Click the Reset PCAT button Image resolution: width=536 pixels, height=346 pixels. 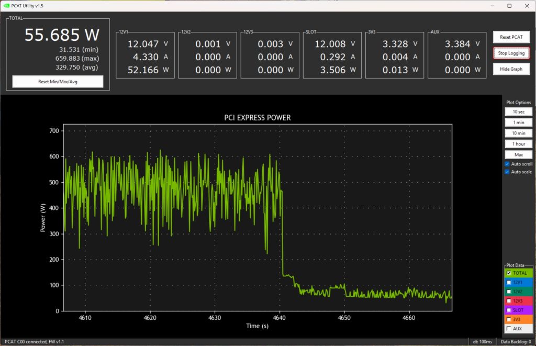511,37
